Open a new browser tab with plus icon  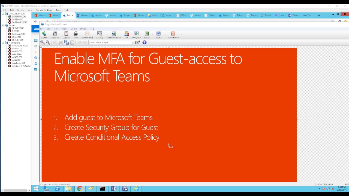click(x=319, y=16)
